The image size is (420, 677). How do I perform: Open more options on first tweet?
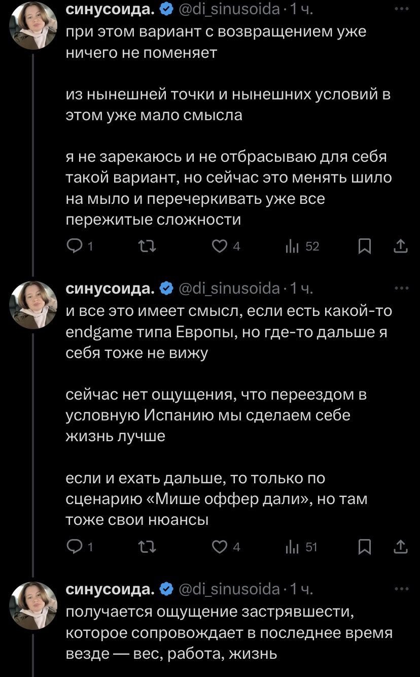tap(401, 9)
